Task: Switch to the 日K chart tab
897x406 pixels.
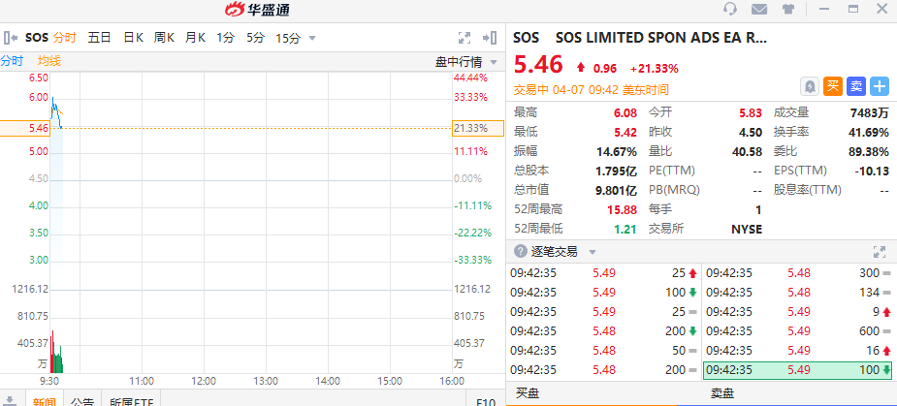Action: tap(133, 38)
